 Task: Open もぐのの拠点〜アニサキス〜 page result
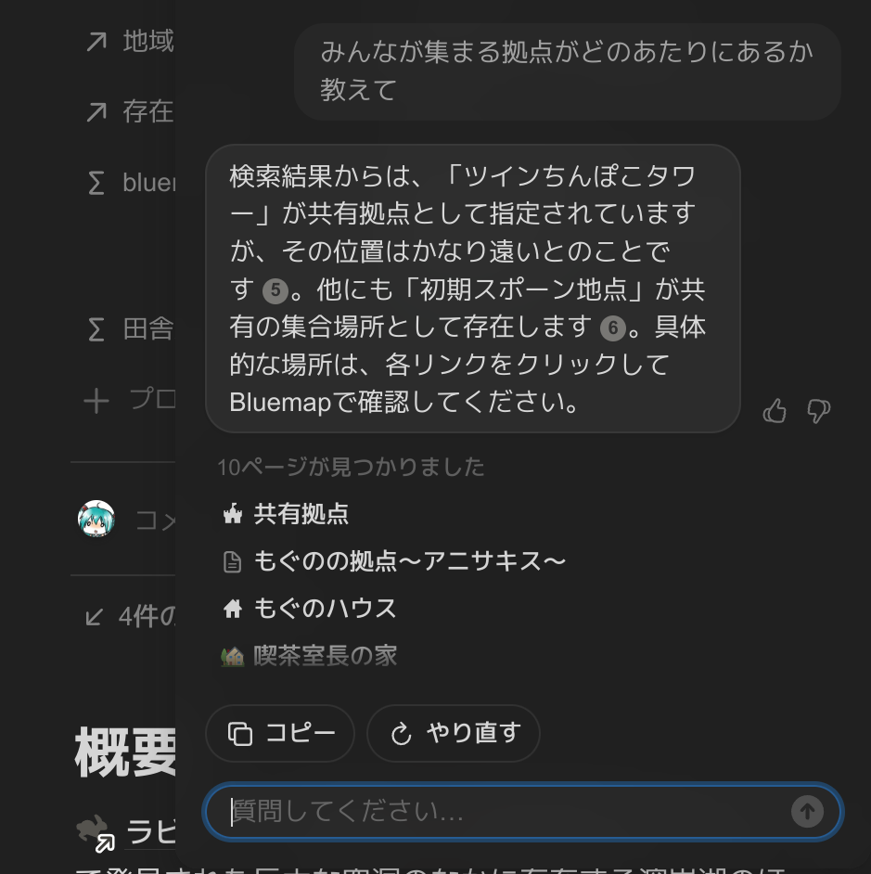(409, 561)
